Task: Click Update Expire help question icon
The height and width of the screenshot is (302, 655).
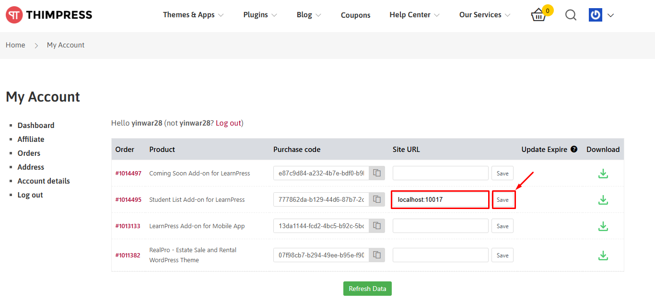Action: tap(574, 149)
